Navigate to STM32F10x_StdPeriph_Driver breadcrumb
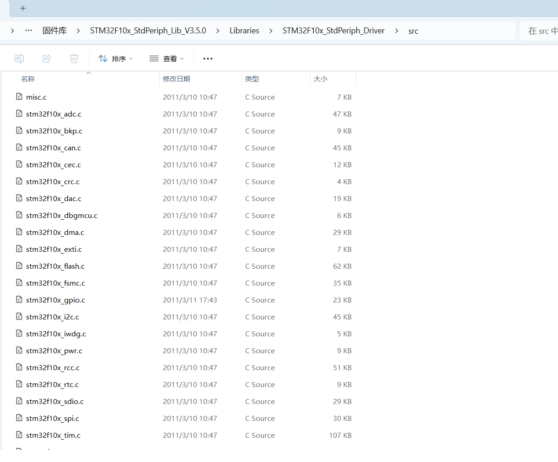Image resolution: width=558 pixels, height=462 pixels. click(333, 31)
